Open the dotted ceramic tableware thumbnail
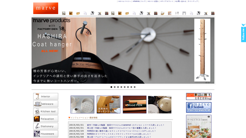This screenshot has width=246, height=138. [82, 105]
